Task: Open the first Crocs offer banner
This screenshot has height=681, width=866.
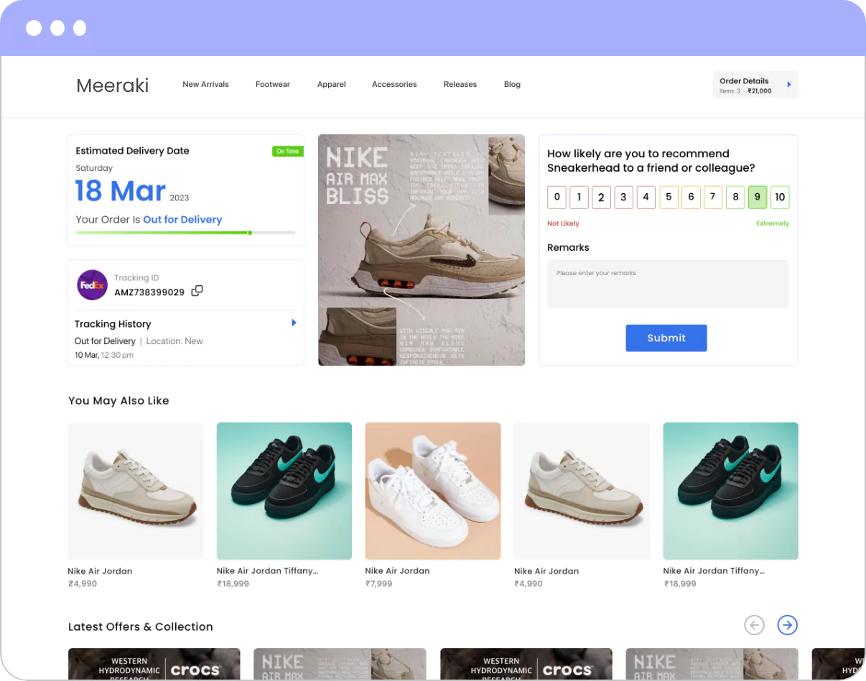Action: (x=154, y=664)
